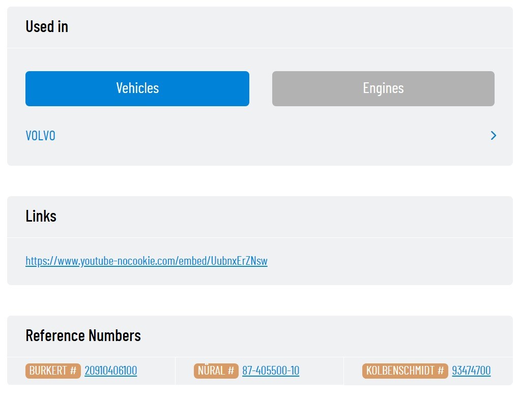The width and height of the screenshot is (519, 400).
Task: Click the "Reference Numbers" section heading
Action: (83, 335)
